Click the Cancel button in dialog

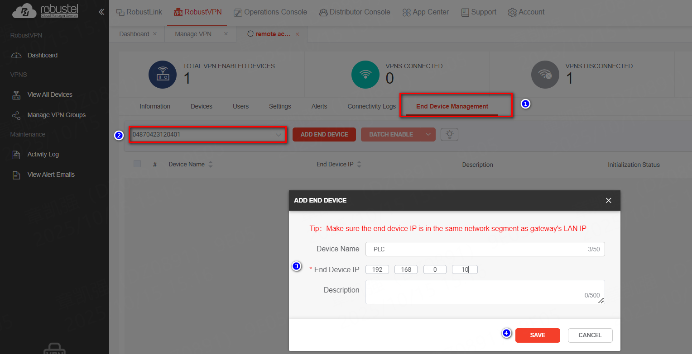pyautogui.click(x=590, y=335)
